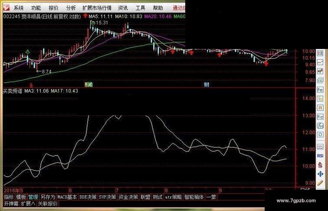328x211 pixels.
Task: Click the red app logo icon
Action: [7, 7]
